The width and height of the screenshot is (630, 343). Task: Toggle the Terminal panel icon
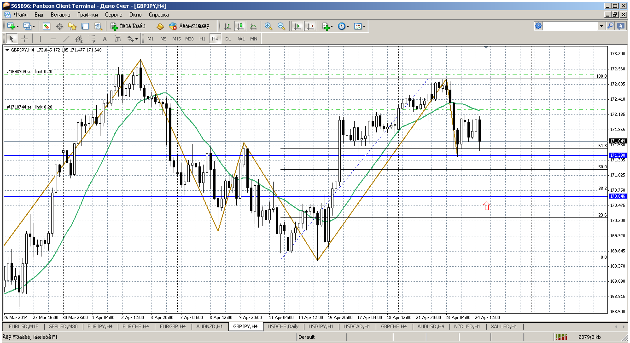pyautogui.click(x=85, y=26)
